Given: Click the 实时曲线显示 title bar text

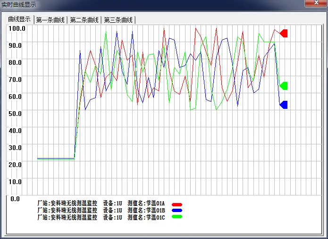Looking at the screenshot, I should (18, 4).
